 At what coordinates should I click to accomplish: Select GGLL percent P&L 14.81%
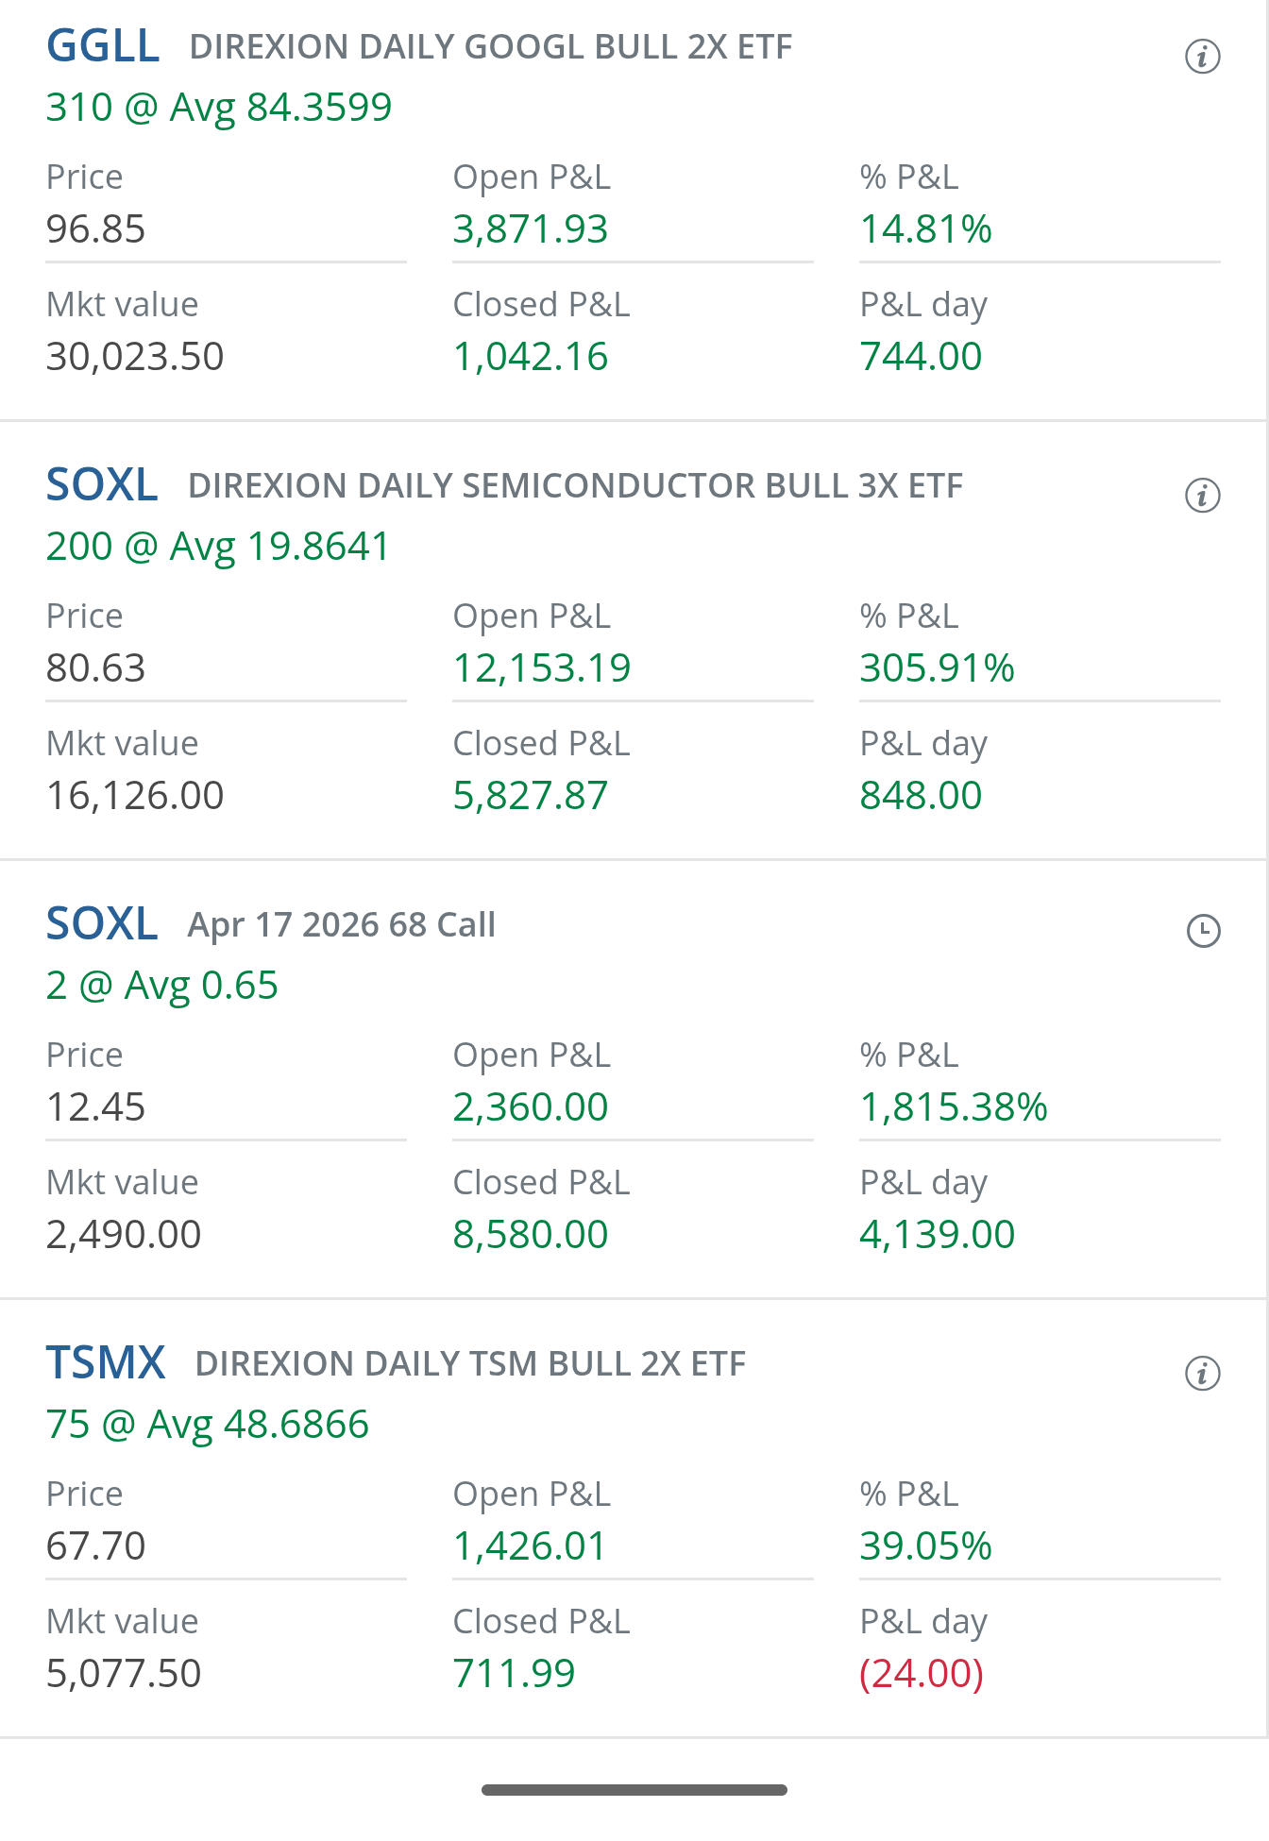[x=926, y=229]
